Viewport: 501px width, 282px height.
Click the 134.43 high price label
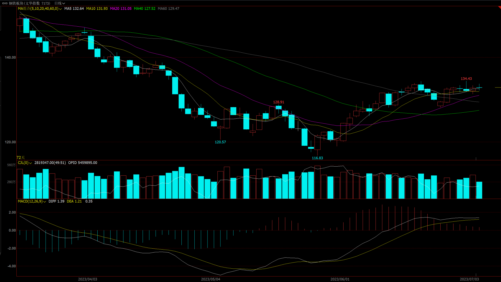pyautogui.click(x=466, y=79)
